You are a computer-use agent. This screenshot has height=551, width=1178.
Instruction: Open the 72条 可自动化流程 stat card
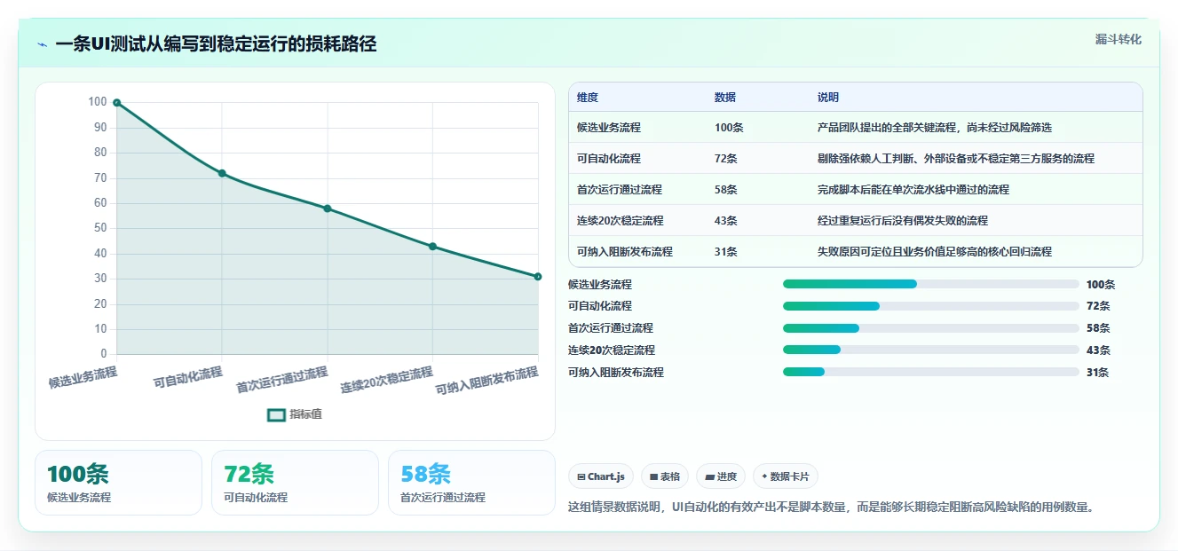(295, 483)
